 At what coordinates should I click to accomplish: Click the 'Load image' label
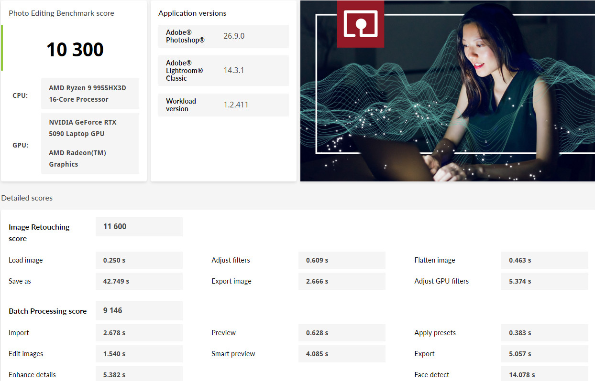pyautogui.click(x=26, y=260)
